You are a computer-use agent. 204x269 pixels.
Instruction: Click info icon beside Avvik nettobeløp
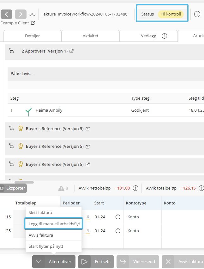tap(135, 188)
